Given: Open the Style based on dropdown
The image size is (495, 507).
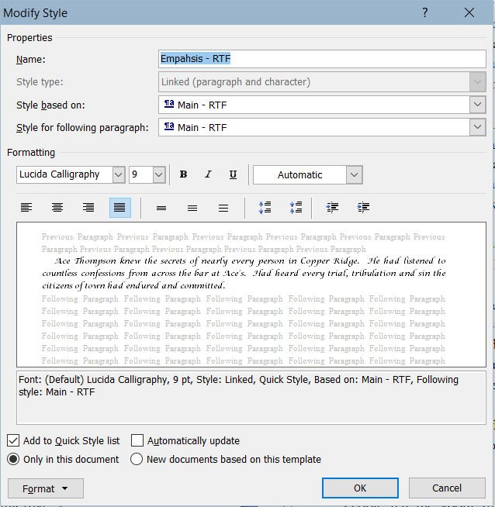Looking at the screenshot, I should pos(477,105).
